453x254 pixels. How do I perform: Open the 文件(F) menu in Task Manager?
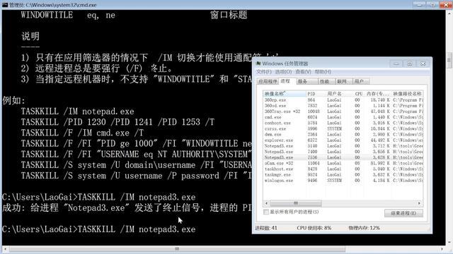click(x=264, y=72)
